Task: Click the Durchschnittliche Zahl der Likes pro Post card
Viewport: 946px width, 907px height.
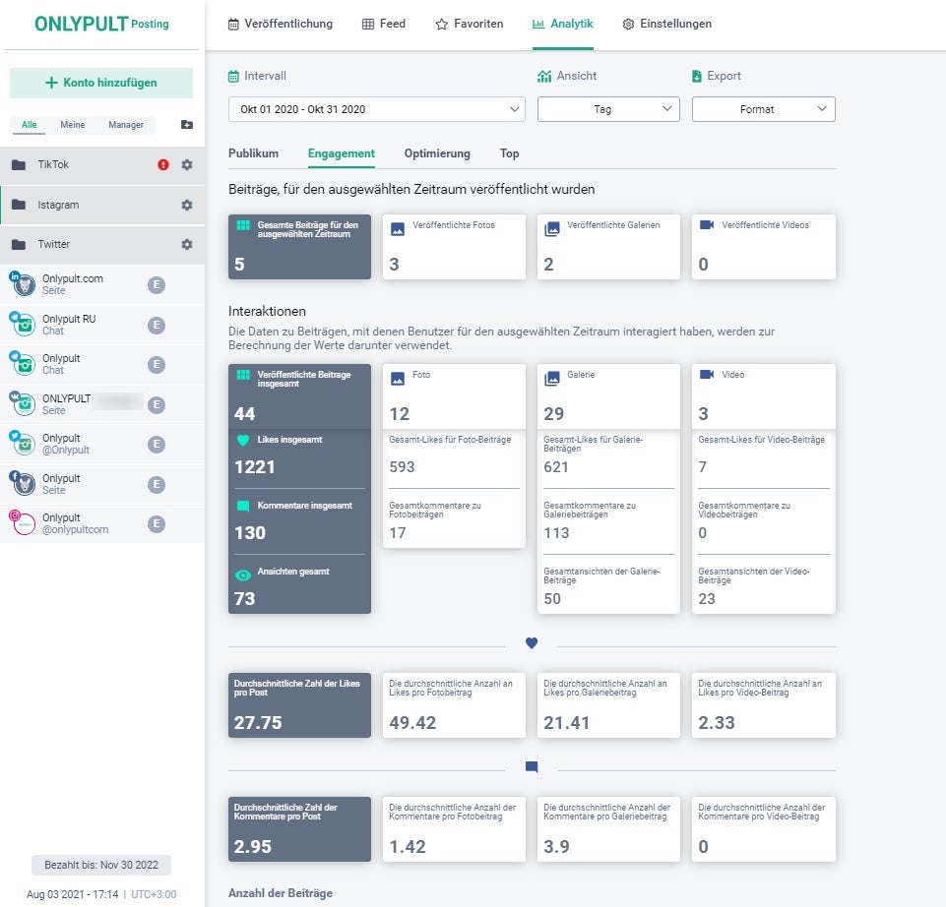Action: tap(300, 705)
